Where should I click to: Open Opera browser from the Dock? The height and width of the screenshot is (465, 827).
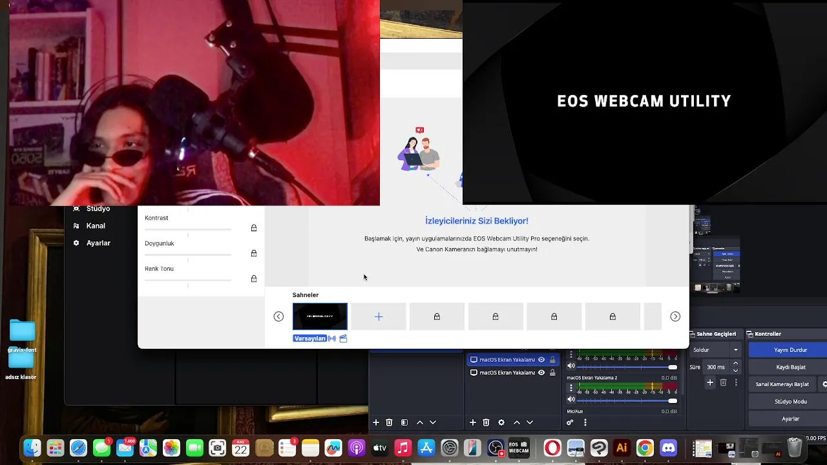coord(552,448)
